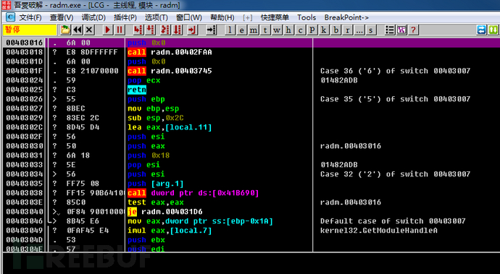Open the 插件(P) menu
This screenshot has height=274, width=500.
coord(125,17)
